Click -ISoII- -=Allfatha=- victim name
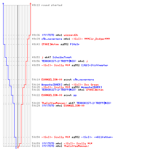The image size is (143, 159). click(x=97, y=137)
